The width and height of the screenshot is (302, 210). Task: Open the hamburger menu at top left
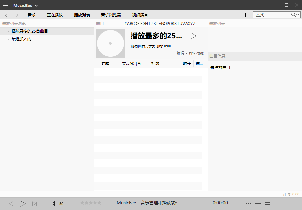pos(5,5)
